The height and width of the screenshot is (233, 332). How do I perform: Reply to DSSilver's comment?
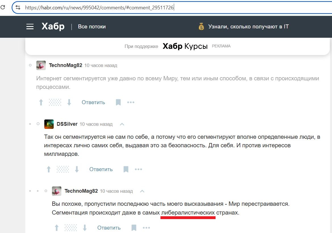pos(101,169)
